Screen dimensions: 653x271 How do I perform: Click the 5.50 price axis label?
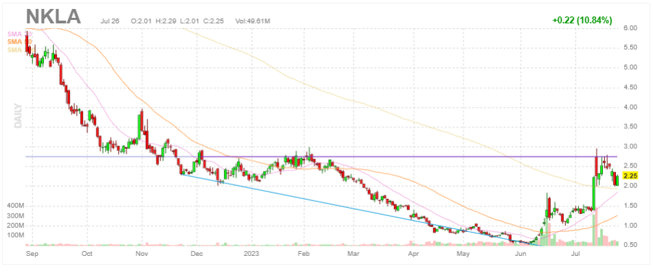coord(630,47)
